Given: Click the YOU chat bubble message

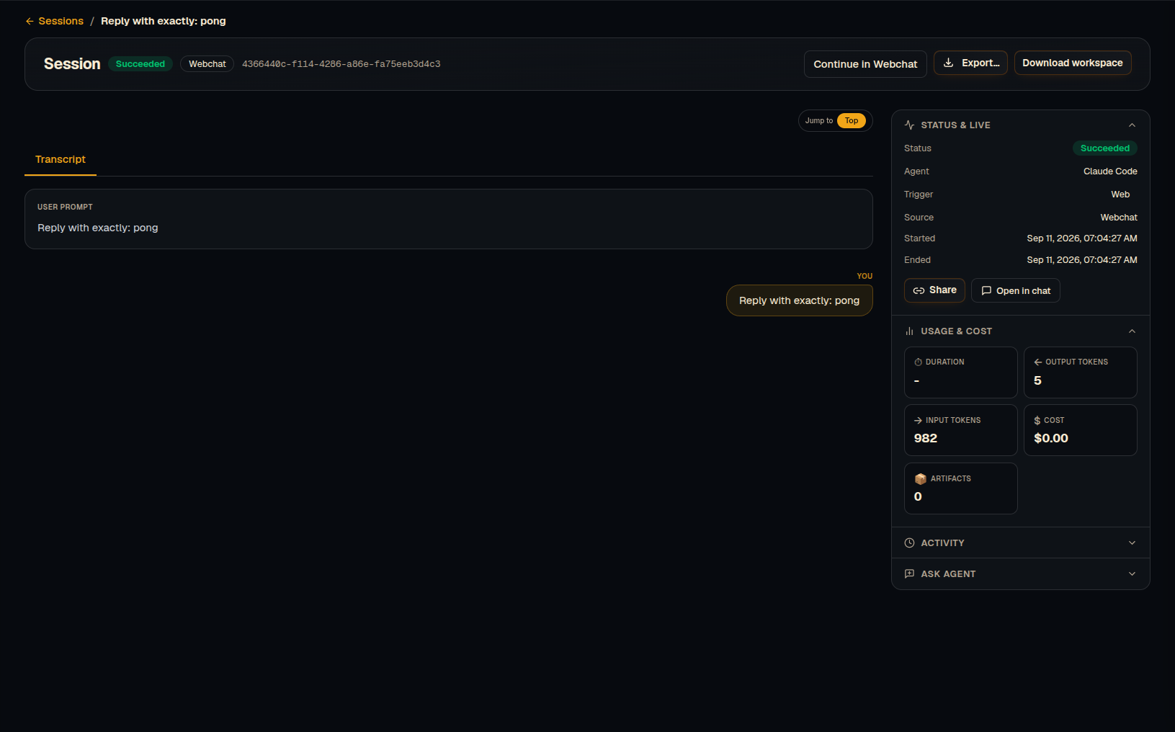Looking at the screenshot, I should point(799,300).
